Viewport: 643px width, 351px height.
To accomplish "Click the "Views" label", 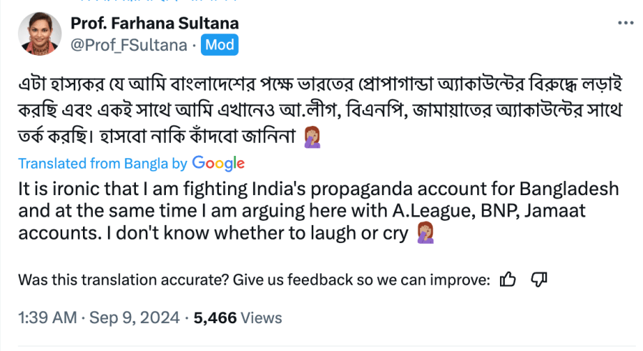I will tap(261, 318).
